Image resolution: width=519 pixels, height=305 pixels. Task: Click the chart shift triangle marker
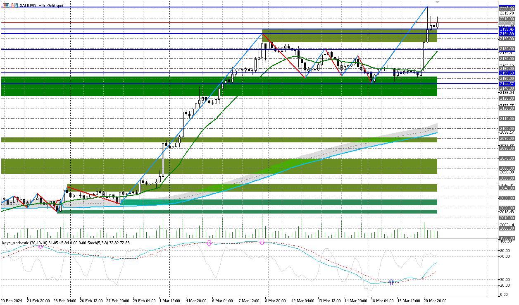pos(438,2)
